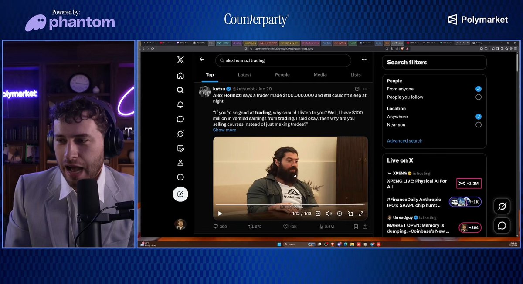Select 'People you follow' filter

click(x=478, y=97)
